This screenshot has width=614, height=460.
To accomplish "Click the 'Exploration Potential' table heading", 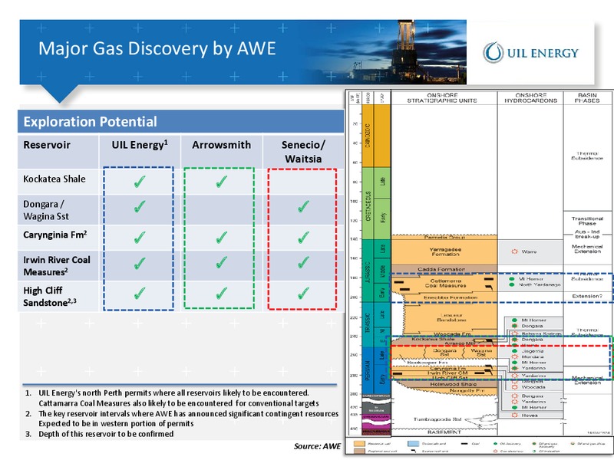I will click(x=90, y=122).
